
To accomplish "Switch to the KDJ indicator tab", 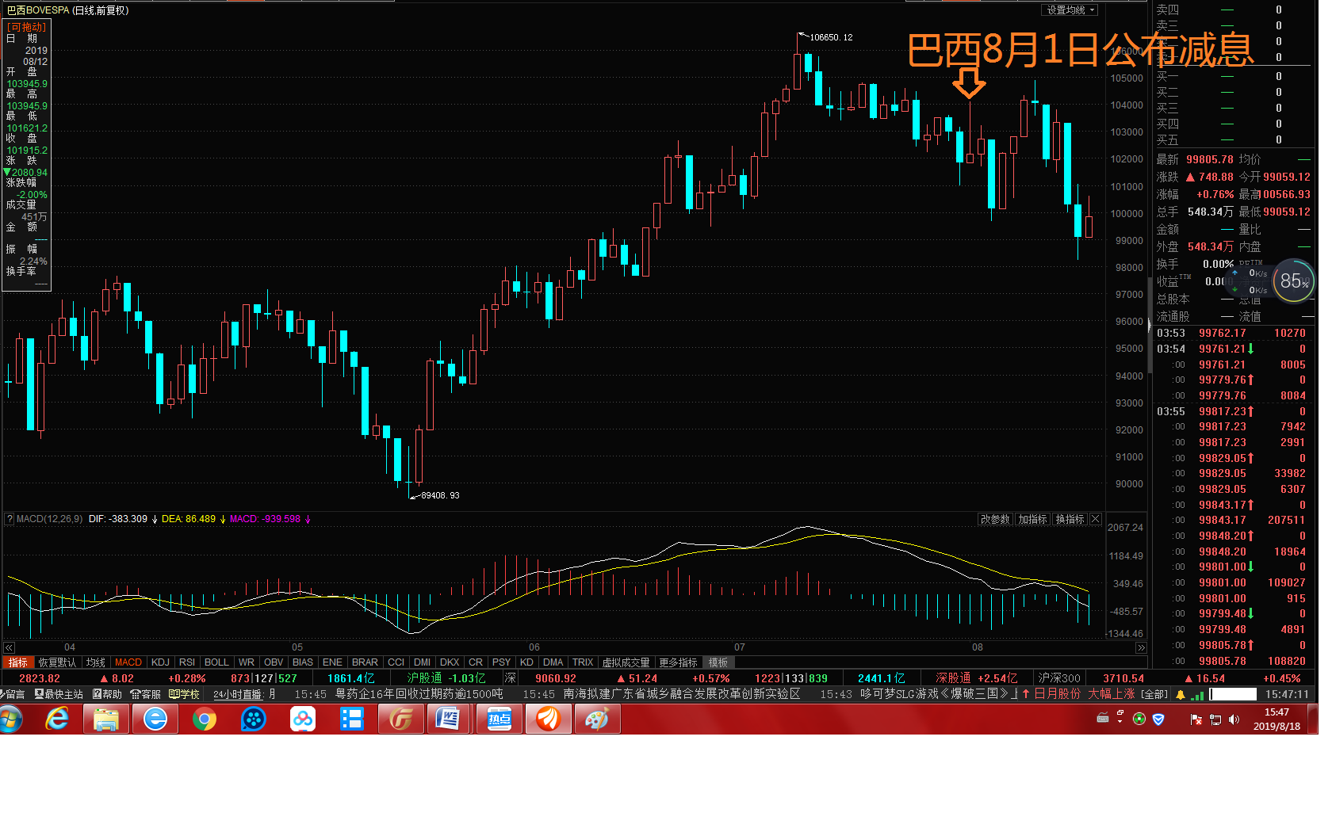I will point(160,662).
